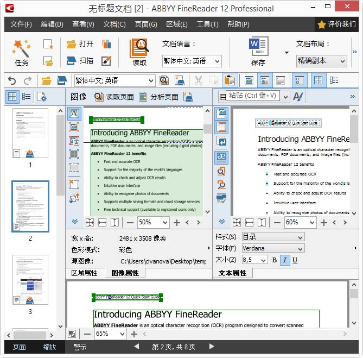The height and width of the screenshot is (358, 363).
Task: Click the style editor 'A' brush icon
Action: [298, 96]
